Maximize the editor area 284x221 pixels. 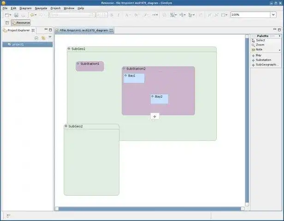coord(279,30)
